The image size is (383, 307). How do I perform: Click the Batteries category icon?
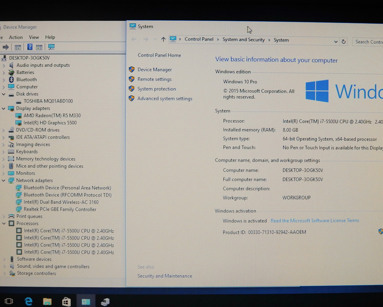click(11, 72)
